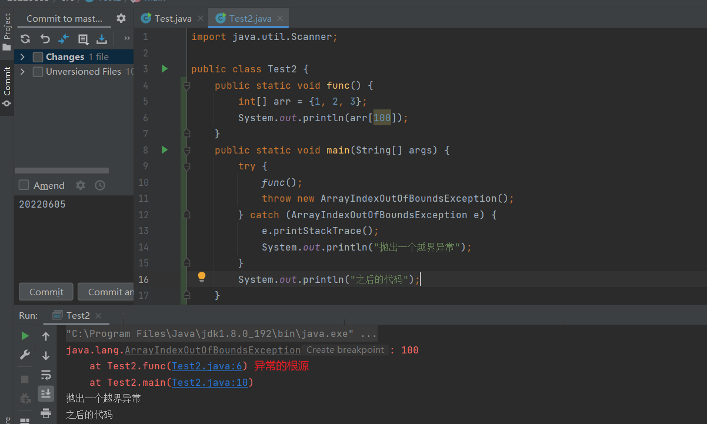707x424 pixels.
Task: Open the Project tool window tab
Action: pos(6,32)
